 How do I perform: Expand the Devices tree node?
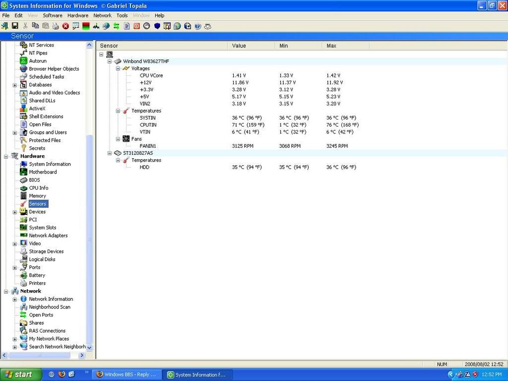click(14, 212)
